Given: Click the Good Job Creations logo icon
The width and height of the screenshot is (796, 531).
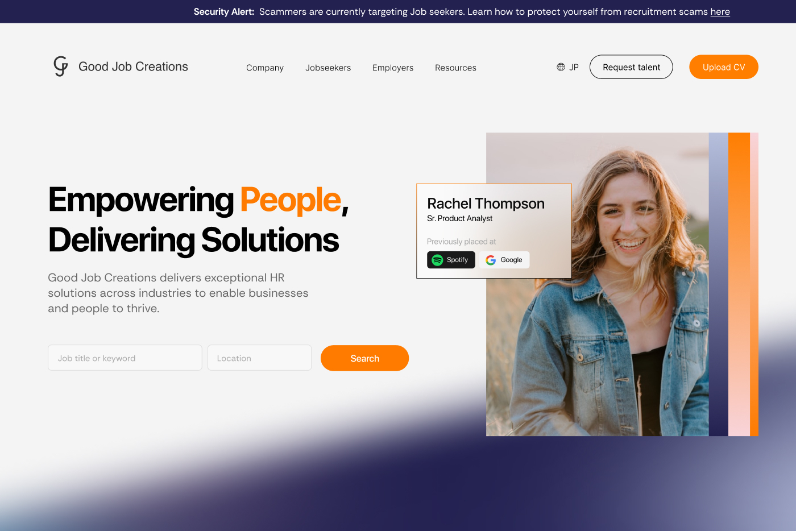Looking at the screenshot, I should pyautogui.click(x=61, y=67).
